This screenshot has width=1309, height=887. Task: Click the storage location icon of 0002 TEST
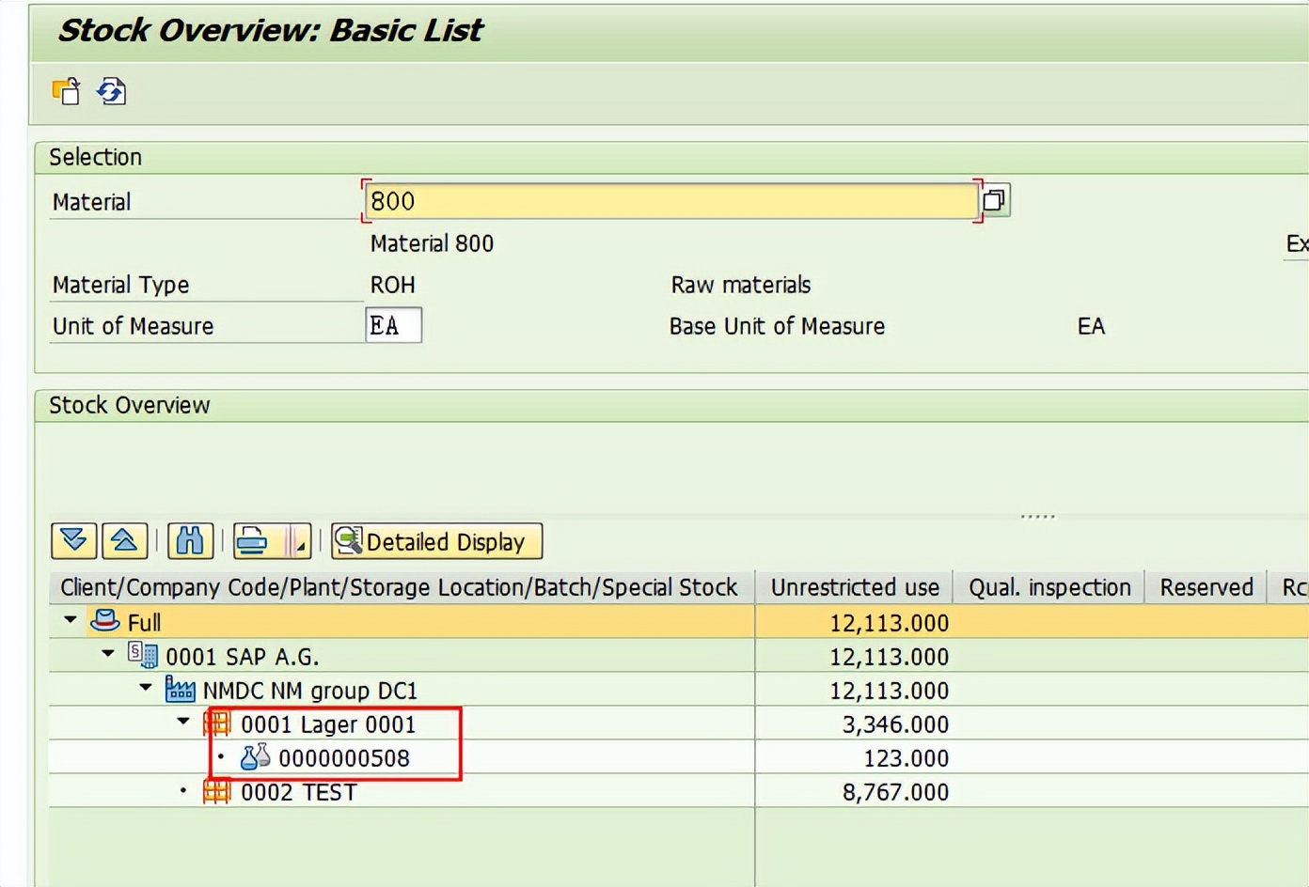point(217,791)
